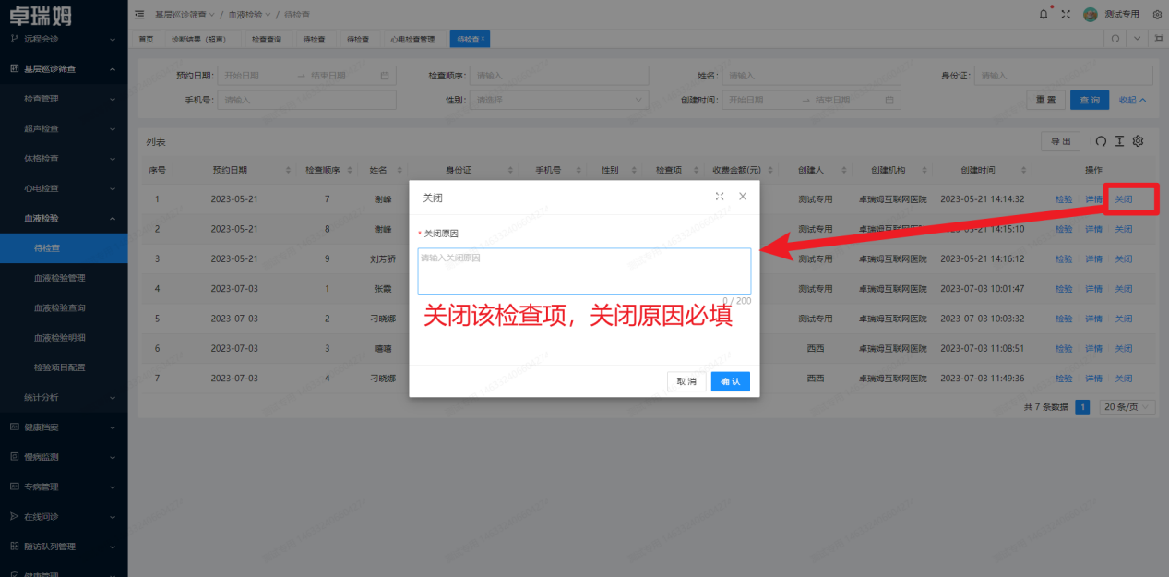The height and width of the screenshot is (577, 1169).
Task: Open the 20 条/页 page size dropdown
Action: click(1127, 407)
